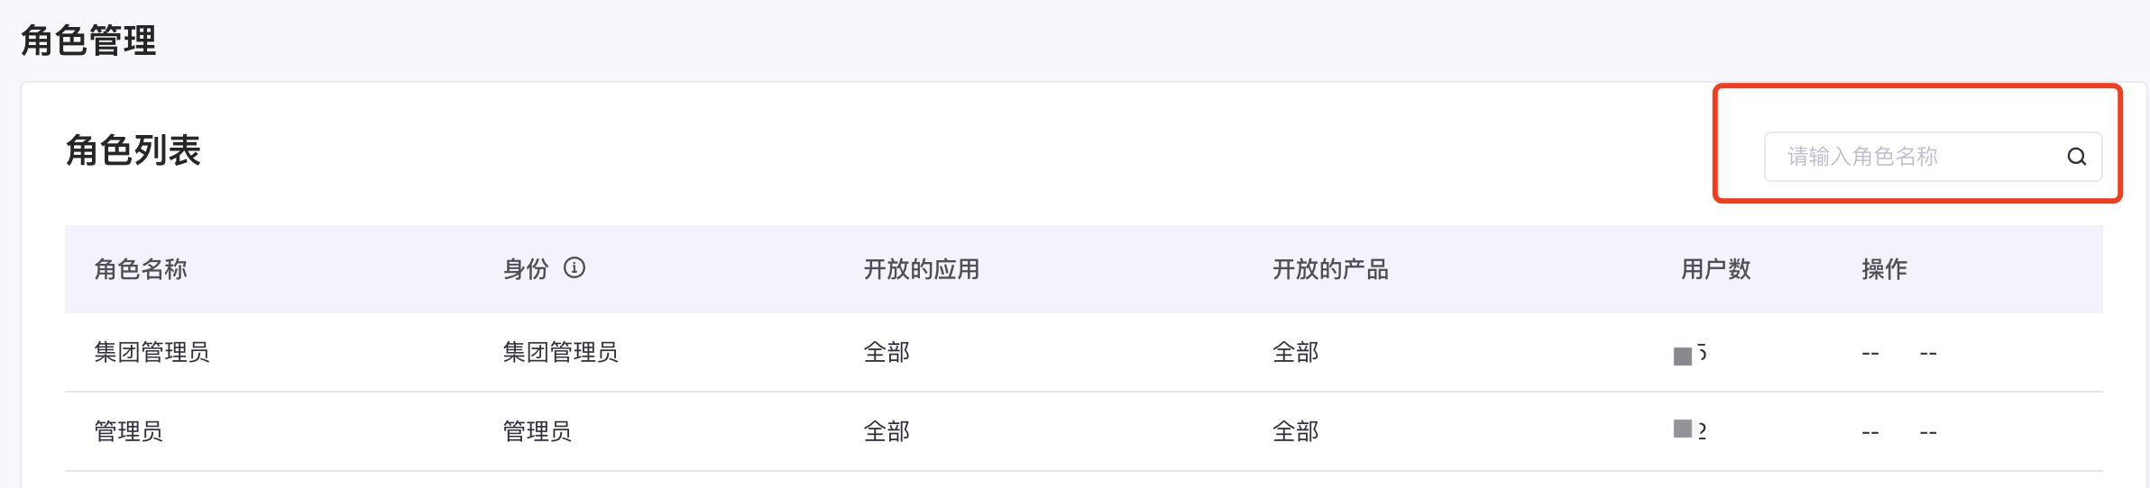Select 全部 applications for 集团管理员 row
The width and height of the screenshot is (2150, 488).
(x=887, y=352)
